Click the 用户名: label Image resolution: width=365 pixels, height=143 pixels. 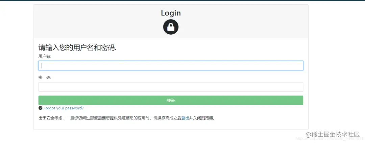pyautogui.click(x=45, y=56)
